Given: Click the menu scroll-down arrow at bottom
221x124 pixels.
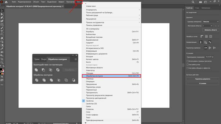Looking at the screenshot, I should pyautogui.click(x=85, y=123).
